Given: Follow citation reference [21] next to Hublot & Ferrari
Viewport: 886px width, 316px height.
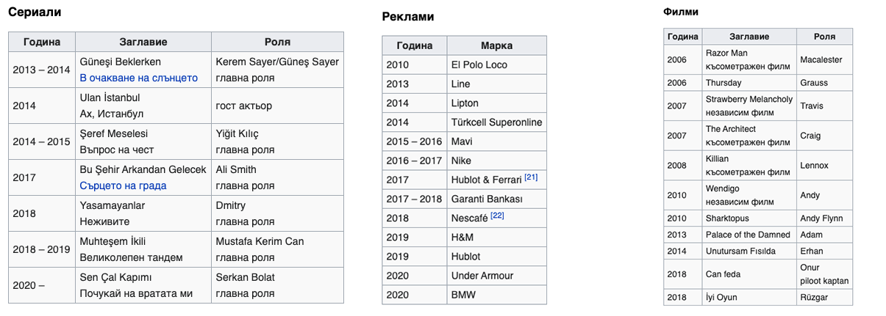Looking at the screenshot, I should [x=531, y=178].
